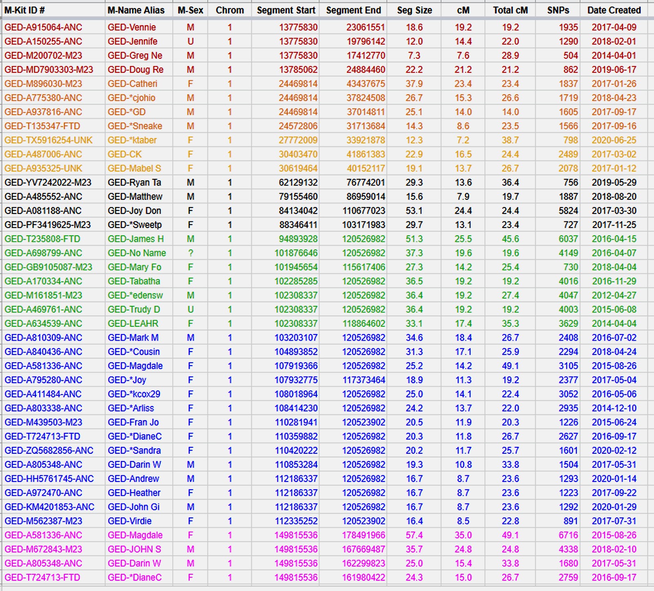This screenshot has height=591, width=654.
Task: Select total cM value 45.6
Action: [x=511, y=239]
